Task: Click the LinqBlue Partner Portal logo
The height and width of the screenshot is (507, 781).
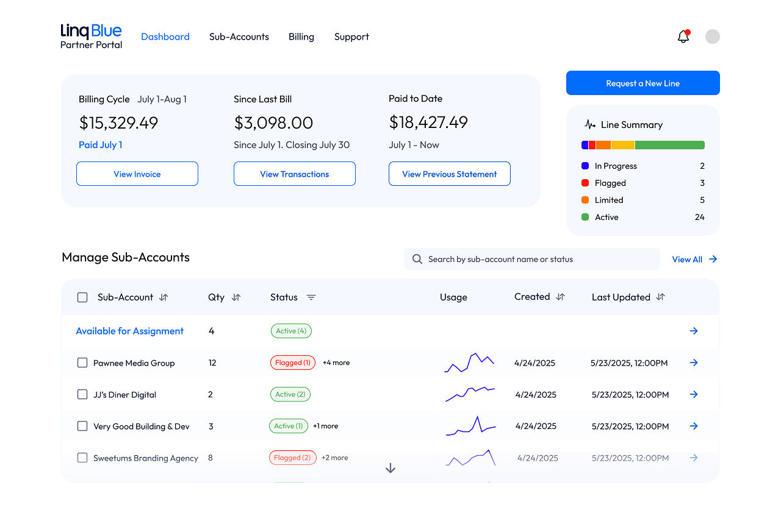Action: (92, 37)
